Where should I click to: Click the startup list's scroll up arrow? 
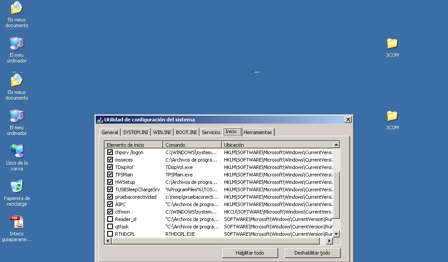point(336,145)
